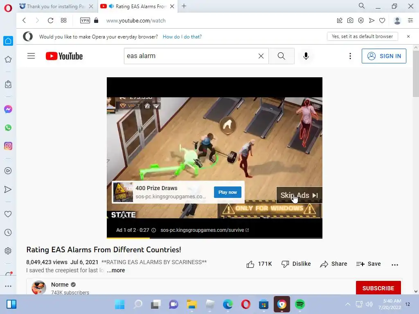Open sidebar shopping bag icon

pyautogui.click(x=8, y=84)
